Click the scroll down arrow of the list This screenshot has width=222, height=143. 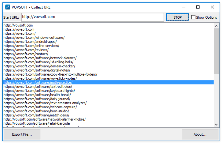pyautogui.click(x=216, y=125)
